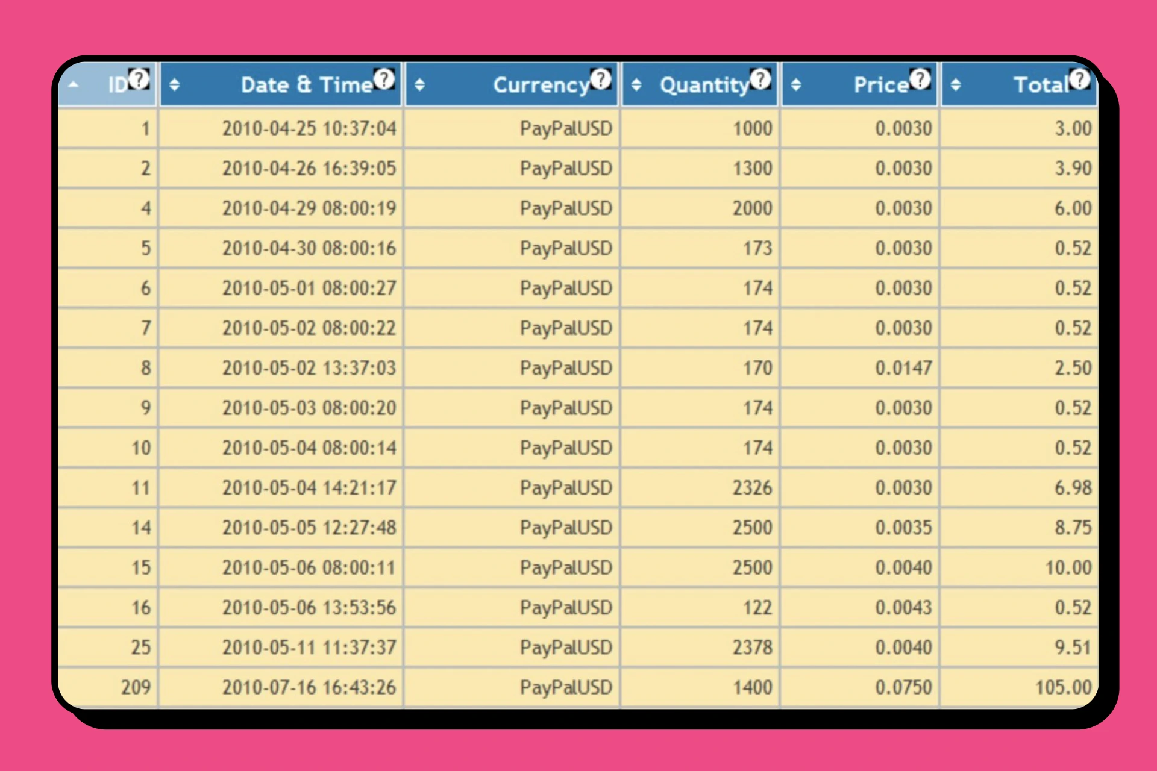Toggle sort arrows in Quantity header
This screenshot has width=1157, height=771.
click(636, 85)
